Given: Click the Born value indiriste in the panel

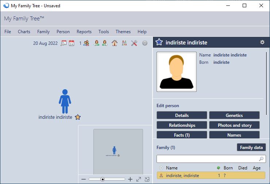Looking at the screenshot, I should click(221, 62).
